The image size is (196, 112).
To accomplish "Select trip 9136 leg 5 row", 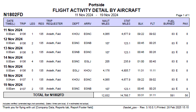I will click(97, 71).
